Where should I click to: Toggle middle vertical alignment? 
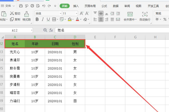101,13
